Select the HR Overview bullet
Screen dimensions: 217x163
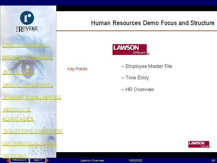(x=137, y=89)
